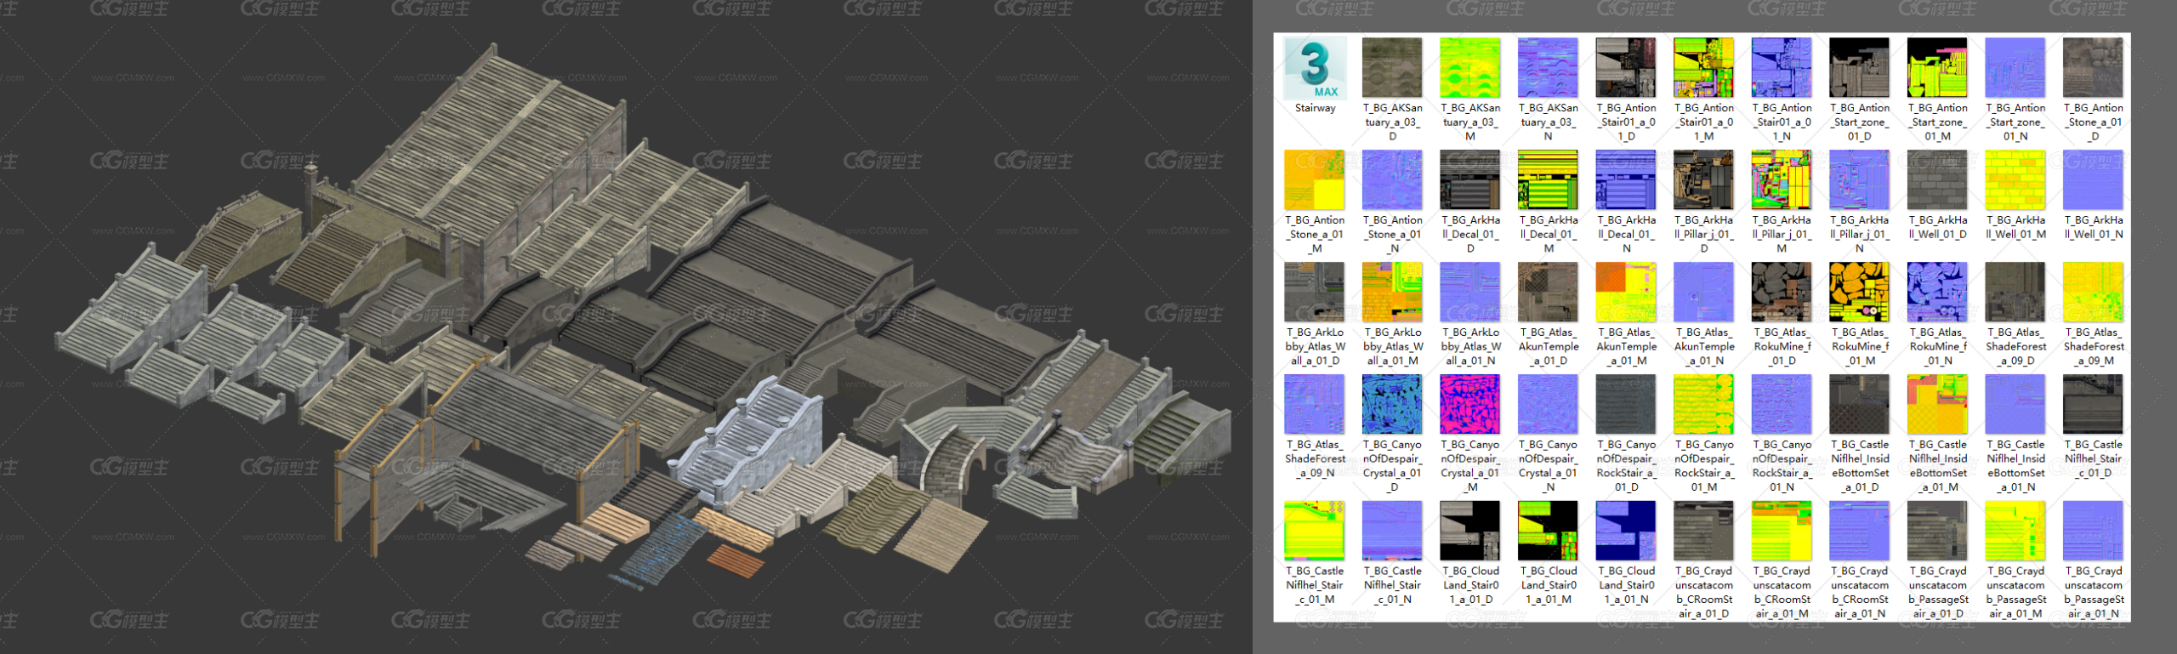Click the T_BG_CanyonOfDespair_Crystal_a_01_M magenta thumbnail
Image resolution: width=2177 pixels, height=654 pixels.
click(1470, 405)
